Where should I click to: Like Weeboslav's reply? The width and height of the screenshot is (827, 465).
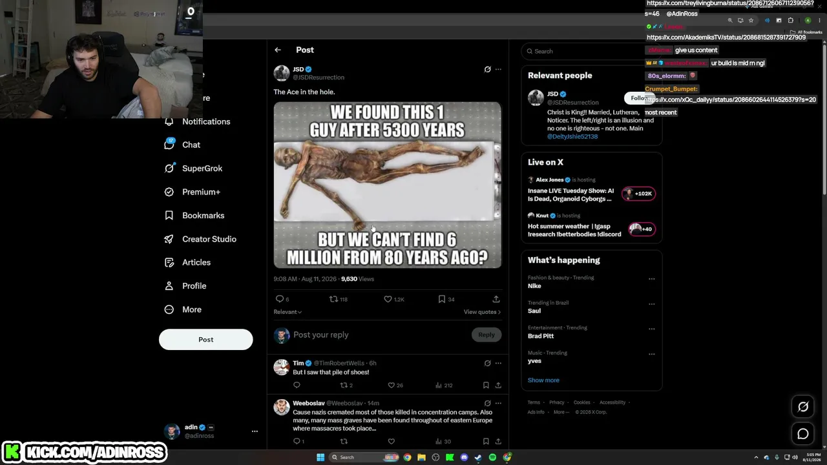(391, 442)
